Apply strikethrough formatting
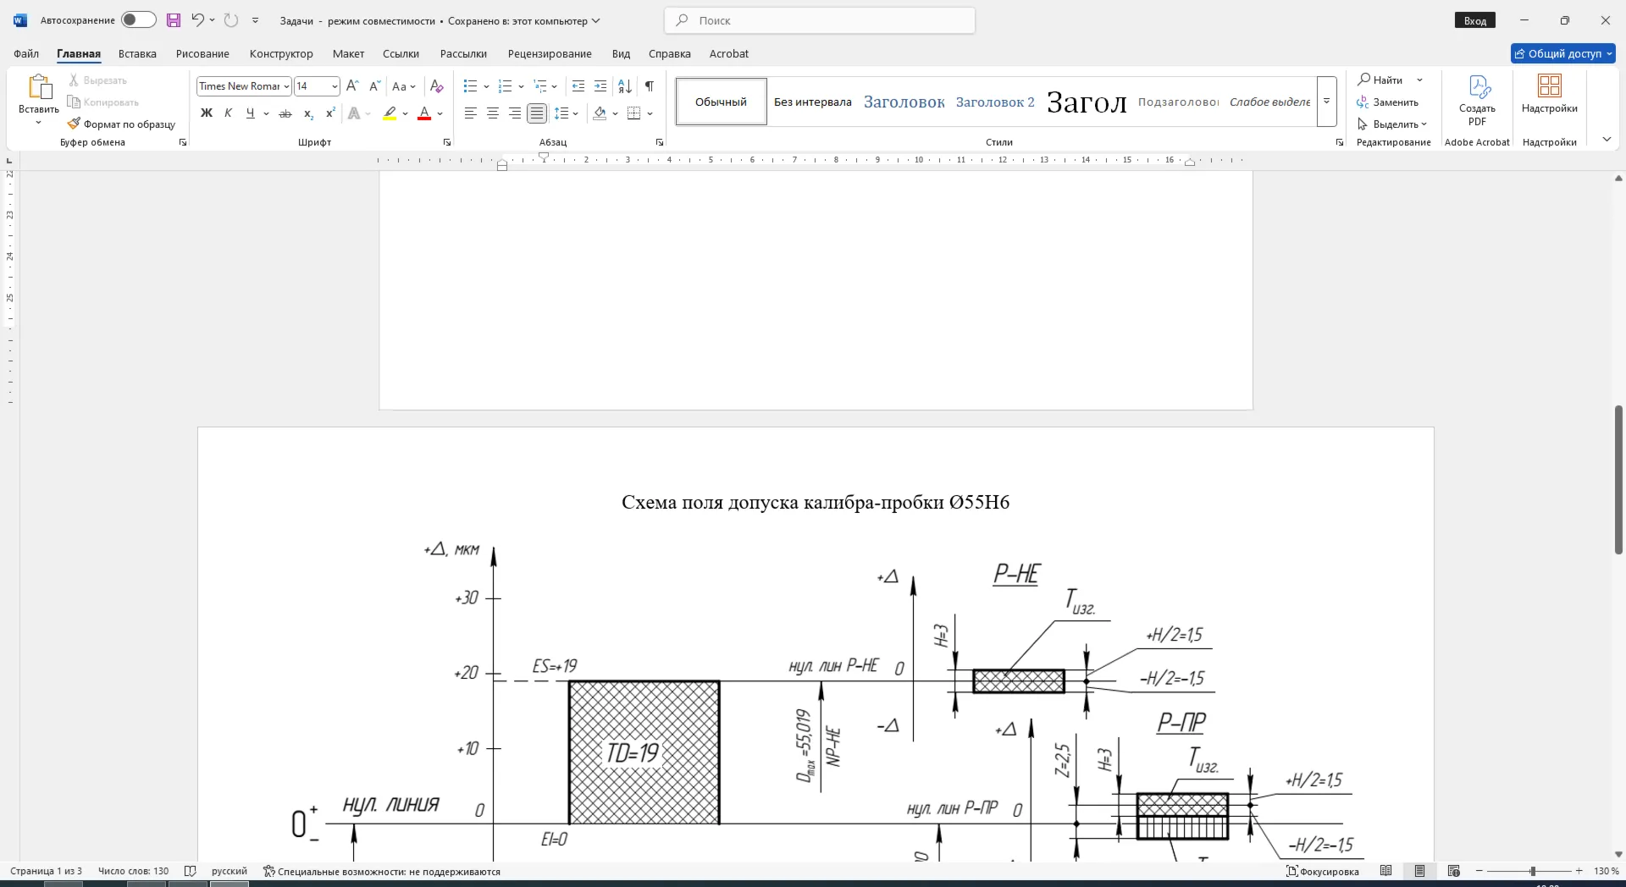 (285, 113)
